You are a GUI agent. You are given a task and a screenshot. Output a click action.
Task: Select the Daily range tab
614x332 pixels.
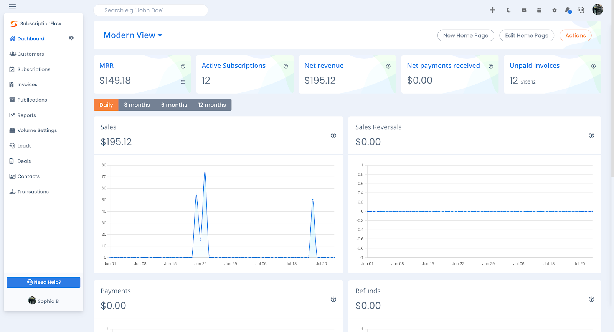coord(106,105)
